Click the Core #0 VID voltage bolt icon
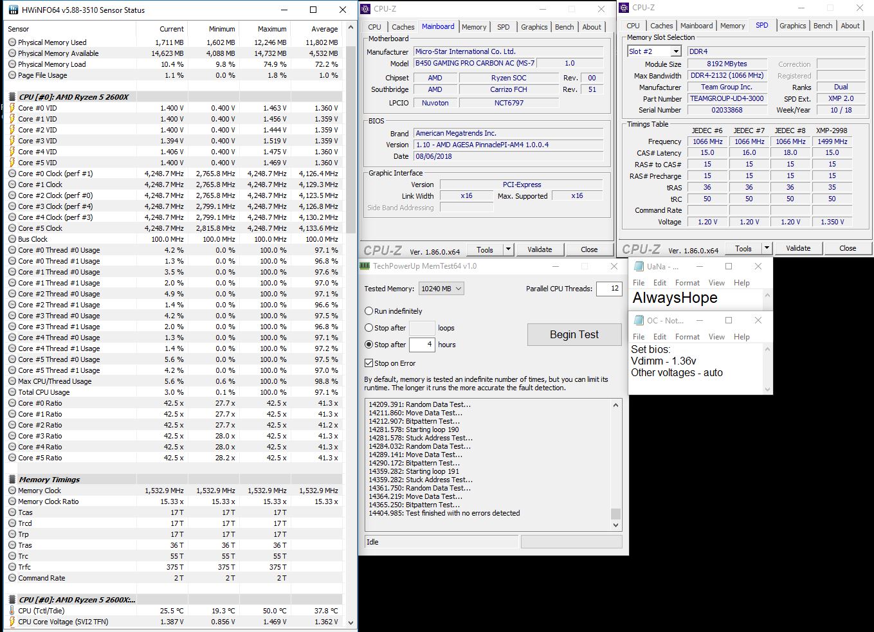874x632 pixels. tap(12, 108)
